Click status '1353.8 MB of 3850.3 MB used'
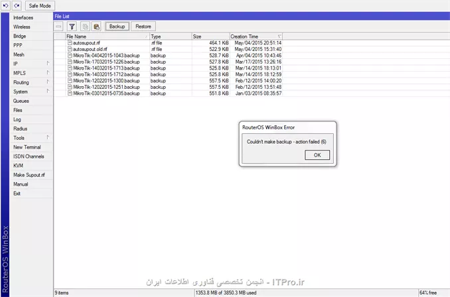450x297 pixels. (226, 293)
